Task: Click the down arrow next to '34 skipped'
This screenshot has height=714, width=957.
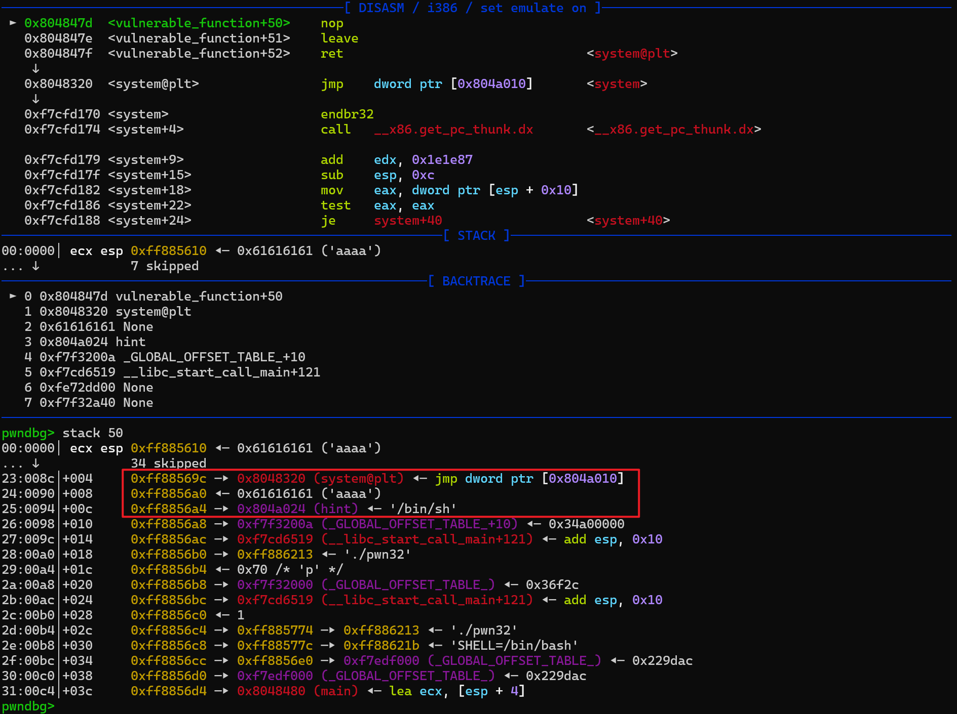Action: 35,463
